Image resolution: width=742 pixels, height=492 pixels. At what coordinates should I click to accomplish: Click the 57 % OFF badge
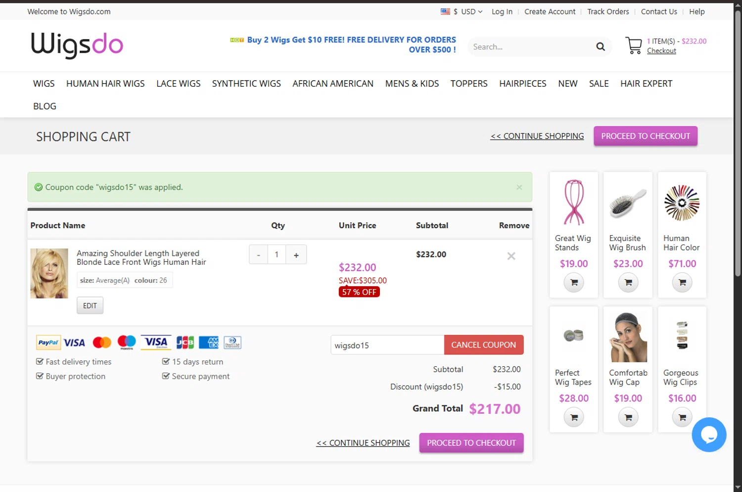(x=359, y=292)
